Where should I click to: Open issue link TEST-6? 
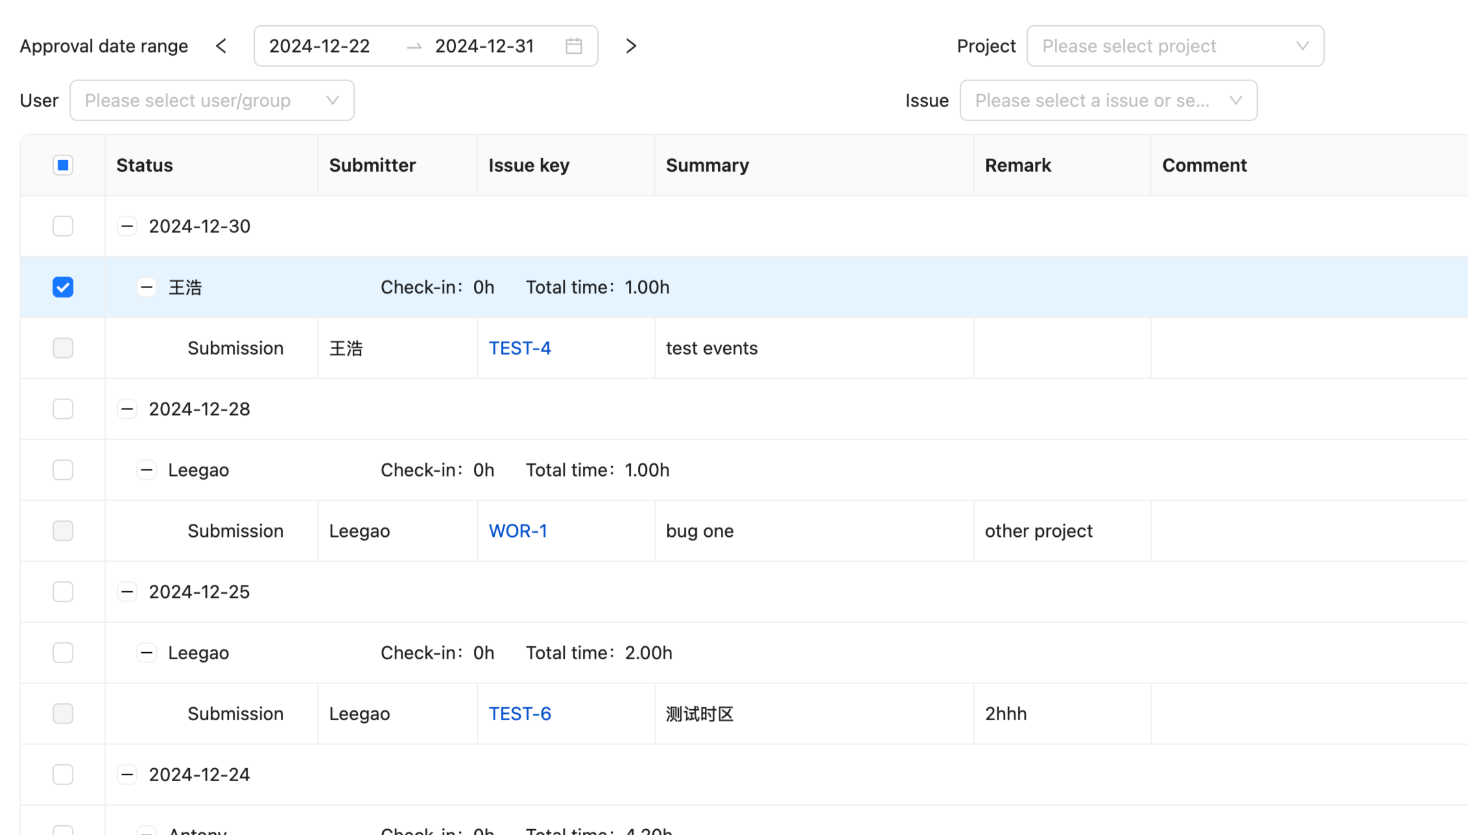tap(519, 714)
